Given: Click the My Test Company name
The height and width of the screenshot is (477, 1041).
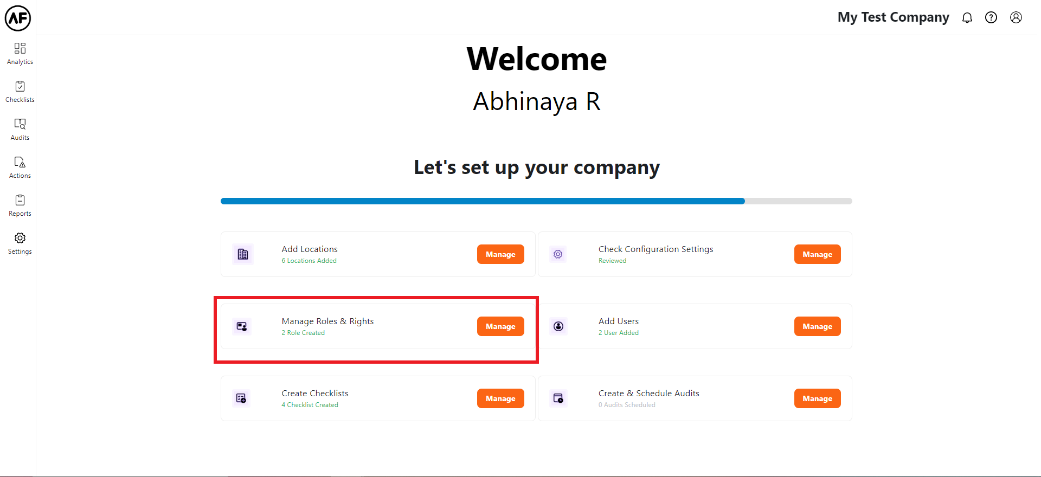Looking at the screenshot, I should coord(893,17).
